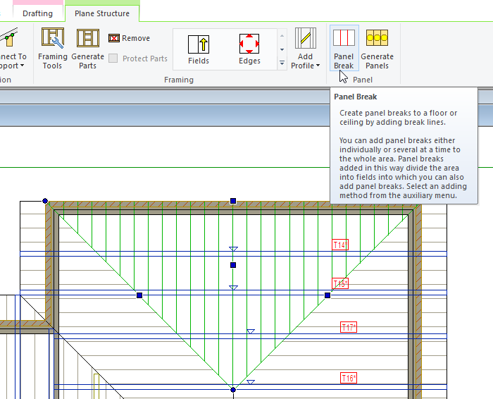Viewport: 493px width, 399px height.
Task: Click the T17 truss label
Action: 349,328
